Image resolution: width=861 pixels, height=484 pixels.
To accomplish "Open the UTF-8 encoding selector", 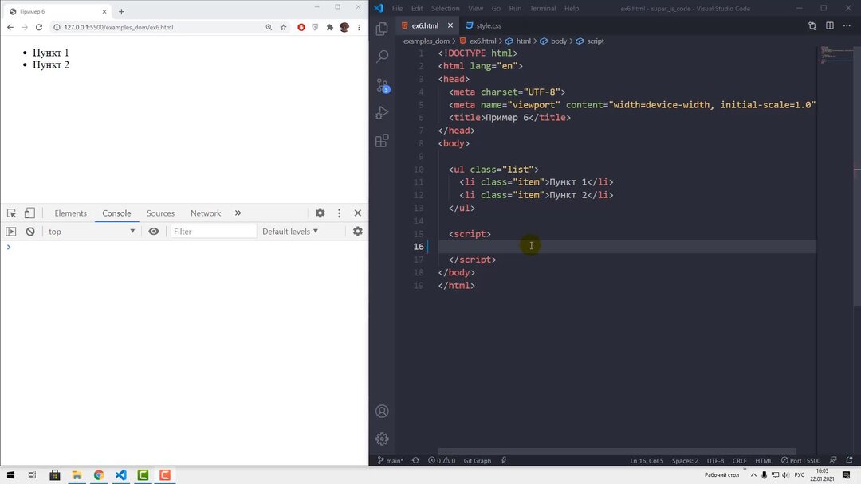I will click(x=715, y=460).
